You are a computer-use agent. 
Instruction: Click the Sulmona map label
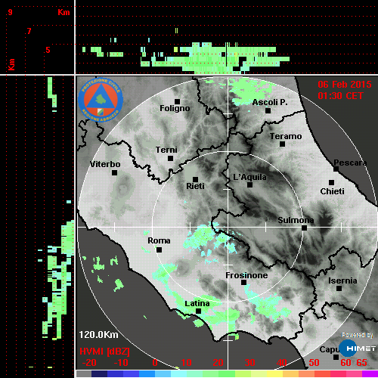click(296, 220)
